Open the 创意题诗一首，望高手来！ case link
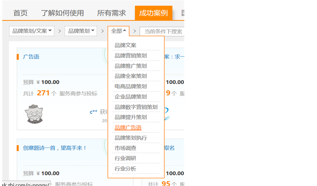317x186 pixels. point(55,148)
